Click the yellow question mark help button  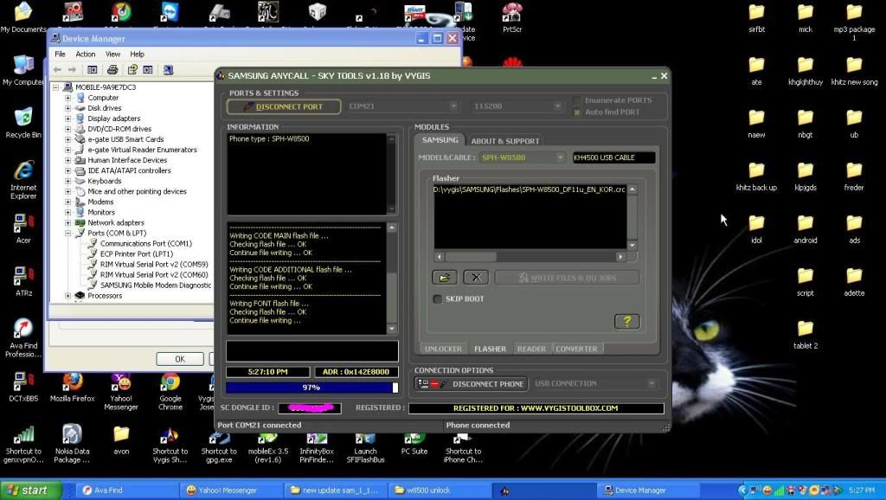626,322
